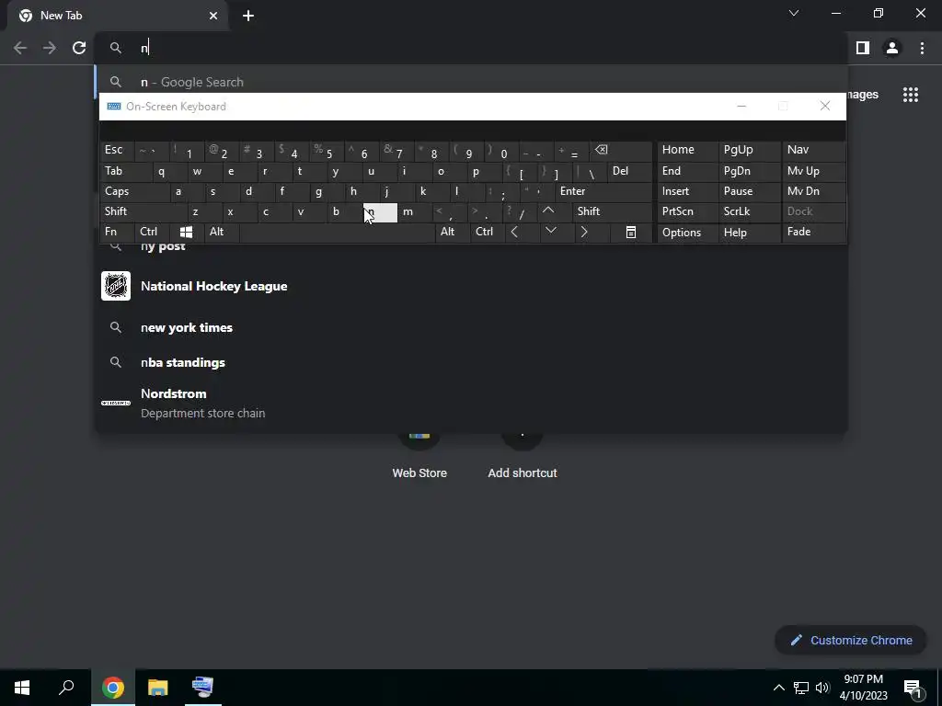Click the Add shortcut button
942x706 pixels.
pyautogui.click(x=523, y=456)
